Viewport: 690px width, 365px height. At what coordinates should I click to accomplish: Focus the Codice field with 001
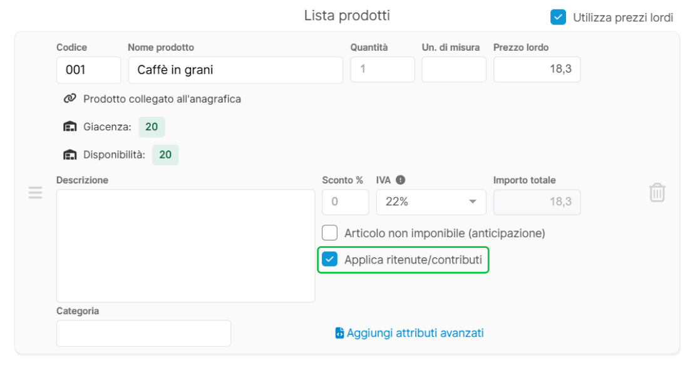click(88, 70)
